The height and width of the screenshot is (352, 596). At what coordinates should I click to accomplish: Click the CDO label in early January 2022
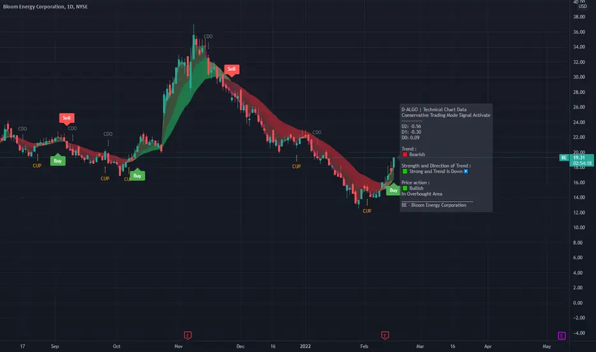tap(317, 132)
